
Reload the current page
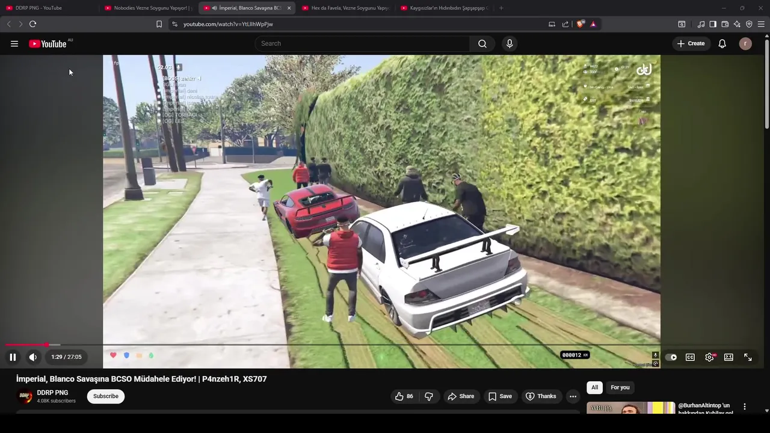point(32,24)
